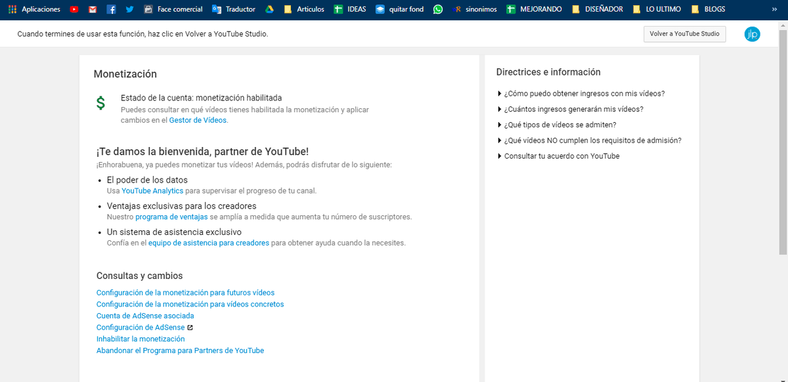Open the BLOGS bookmark folder
Image resolution: width=788 pixels, height=382 pixels.
click(708, 9)
